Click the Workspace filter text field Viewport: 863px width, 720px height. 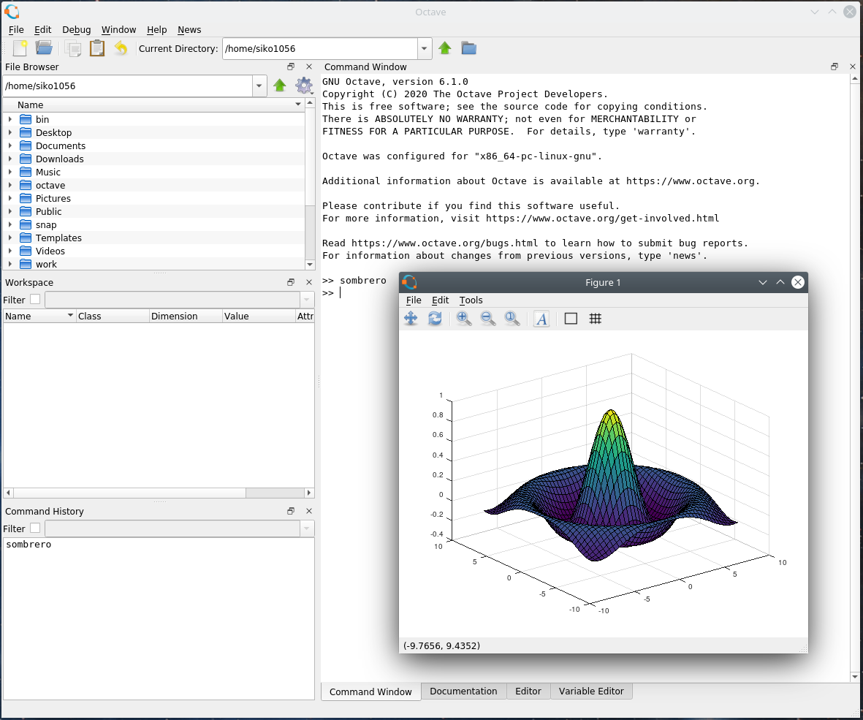172,300
